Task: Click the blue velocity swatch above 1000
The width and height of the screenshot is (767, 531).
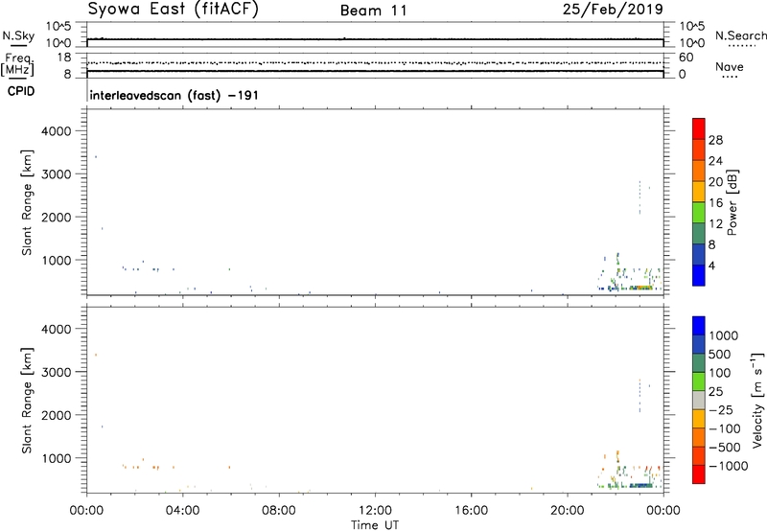Action: [x=699, y=326]
